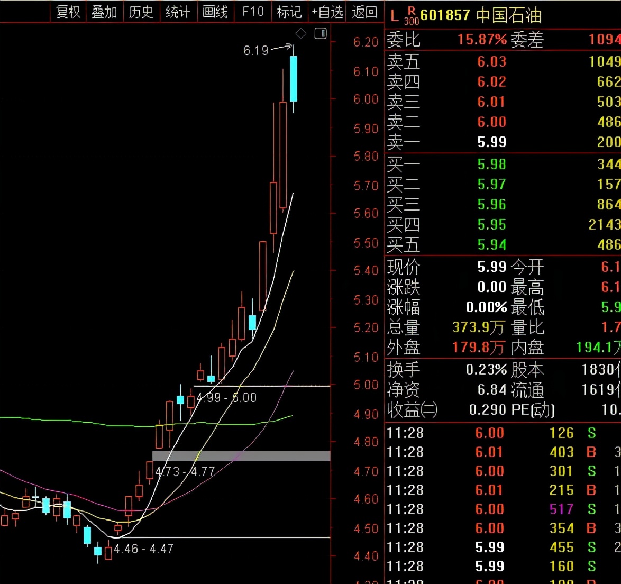The image size is (621, 584).
Task: Click the gray 4.73-4.77 gap band
Action: pos(241,455)
